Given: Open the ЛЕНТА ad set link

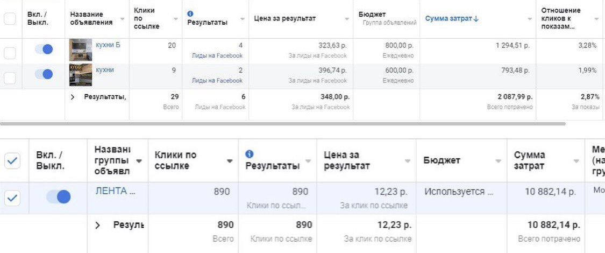Looking at the screenshot, I should (x=116, y=191).
